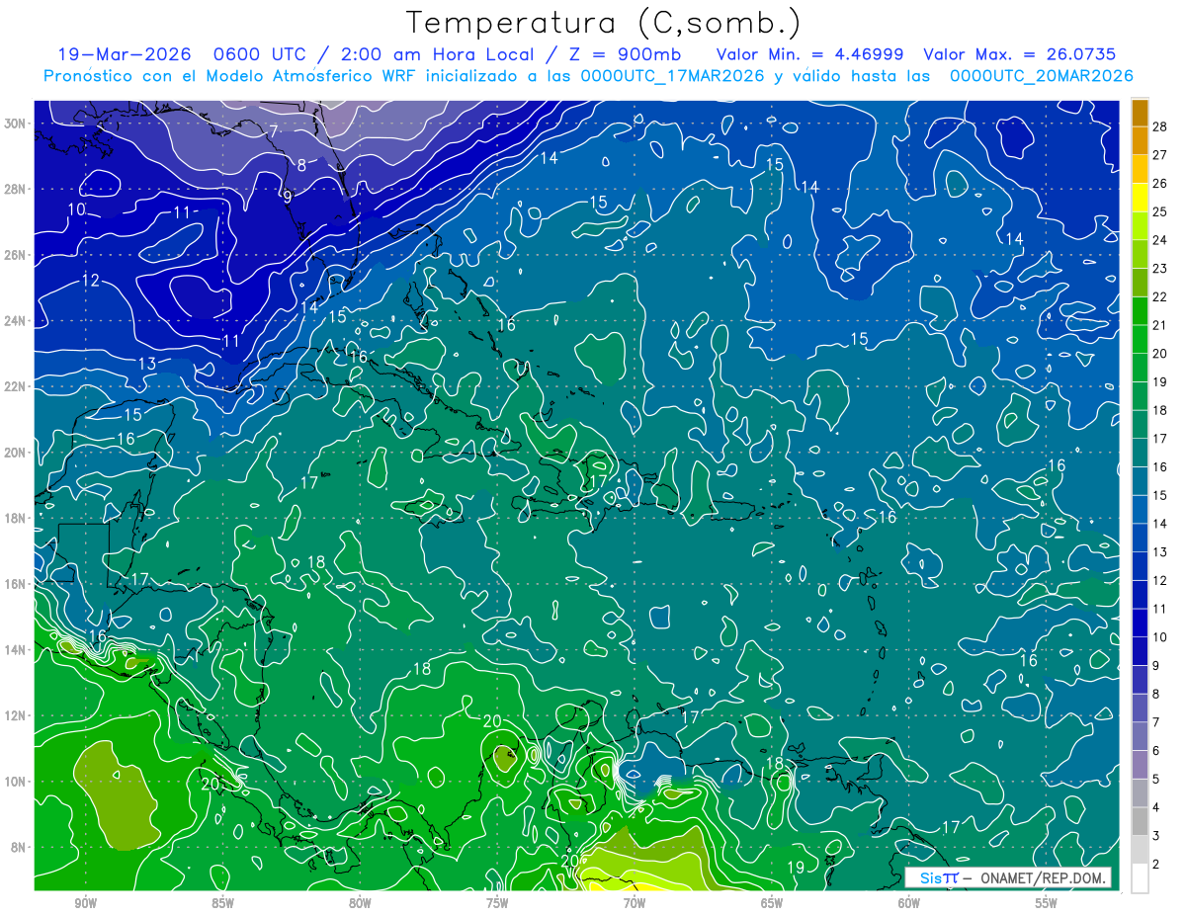Click the '55W' longitude axis label
This screenshot has height=916, width=1186.
1047,903
